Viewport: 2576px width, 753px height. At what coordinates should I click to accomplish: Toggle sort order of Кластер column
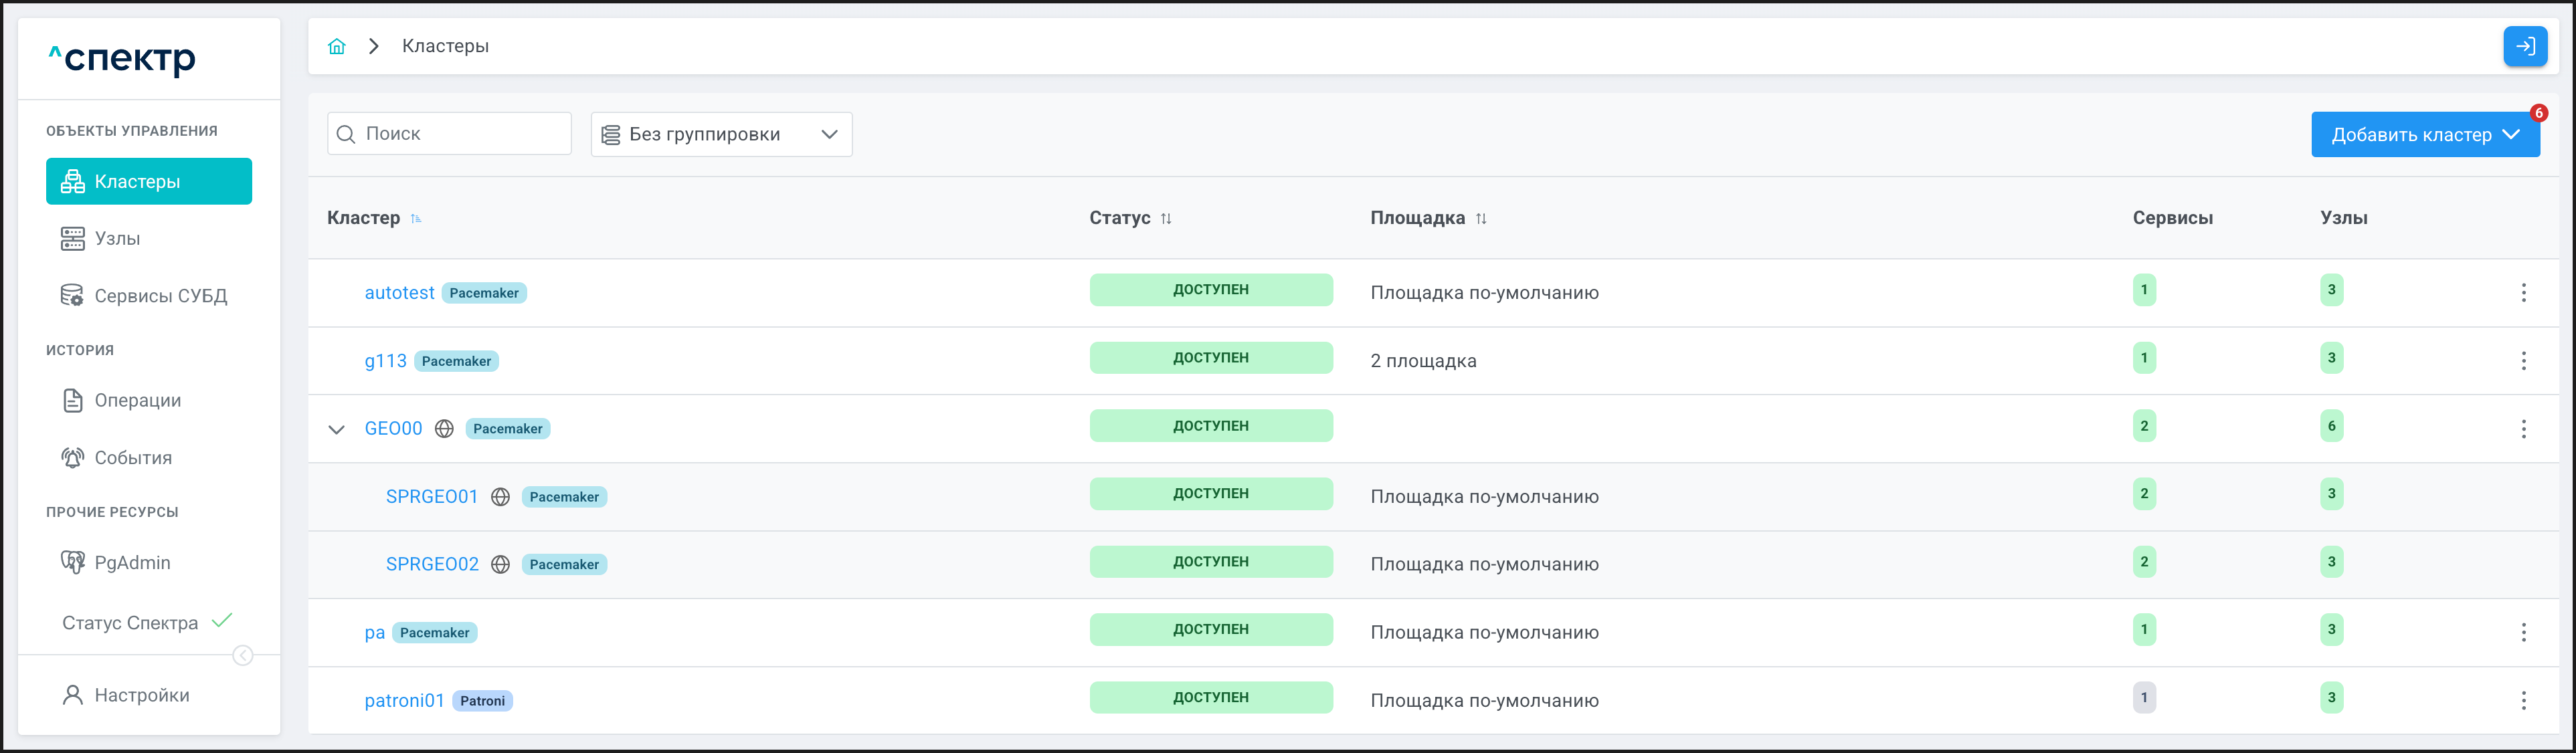[x=416, y=218]
